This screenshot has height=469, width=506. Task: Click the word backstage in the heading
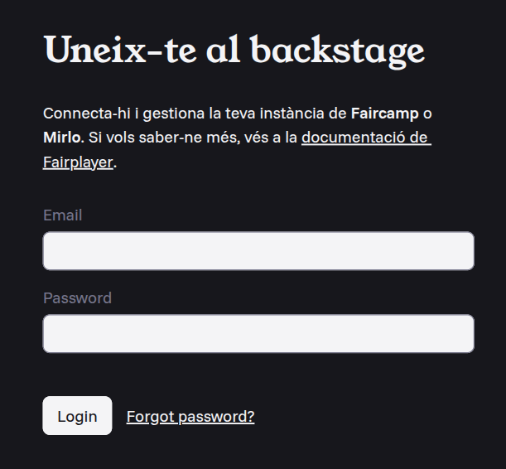pos(338,51)
